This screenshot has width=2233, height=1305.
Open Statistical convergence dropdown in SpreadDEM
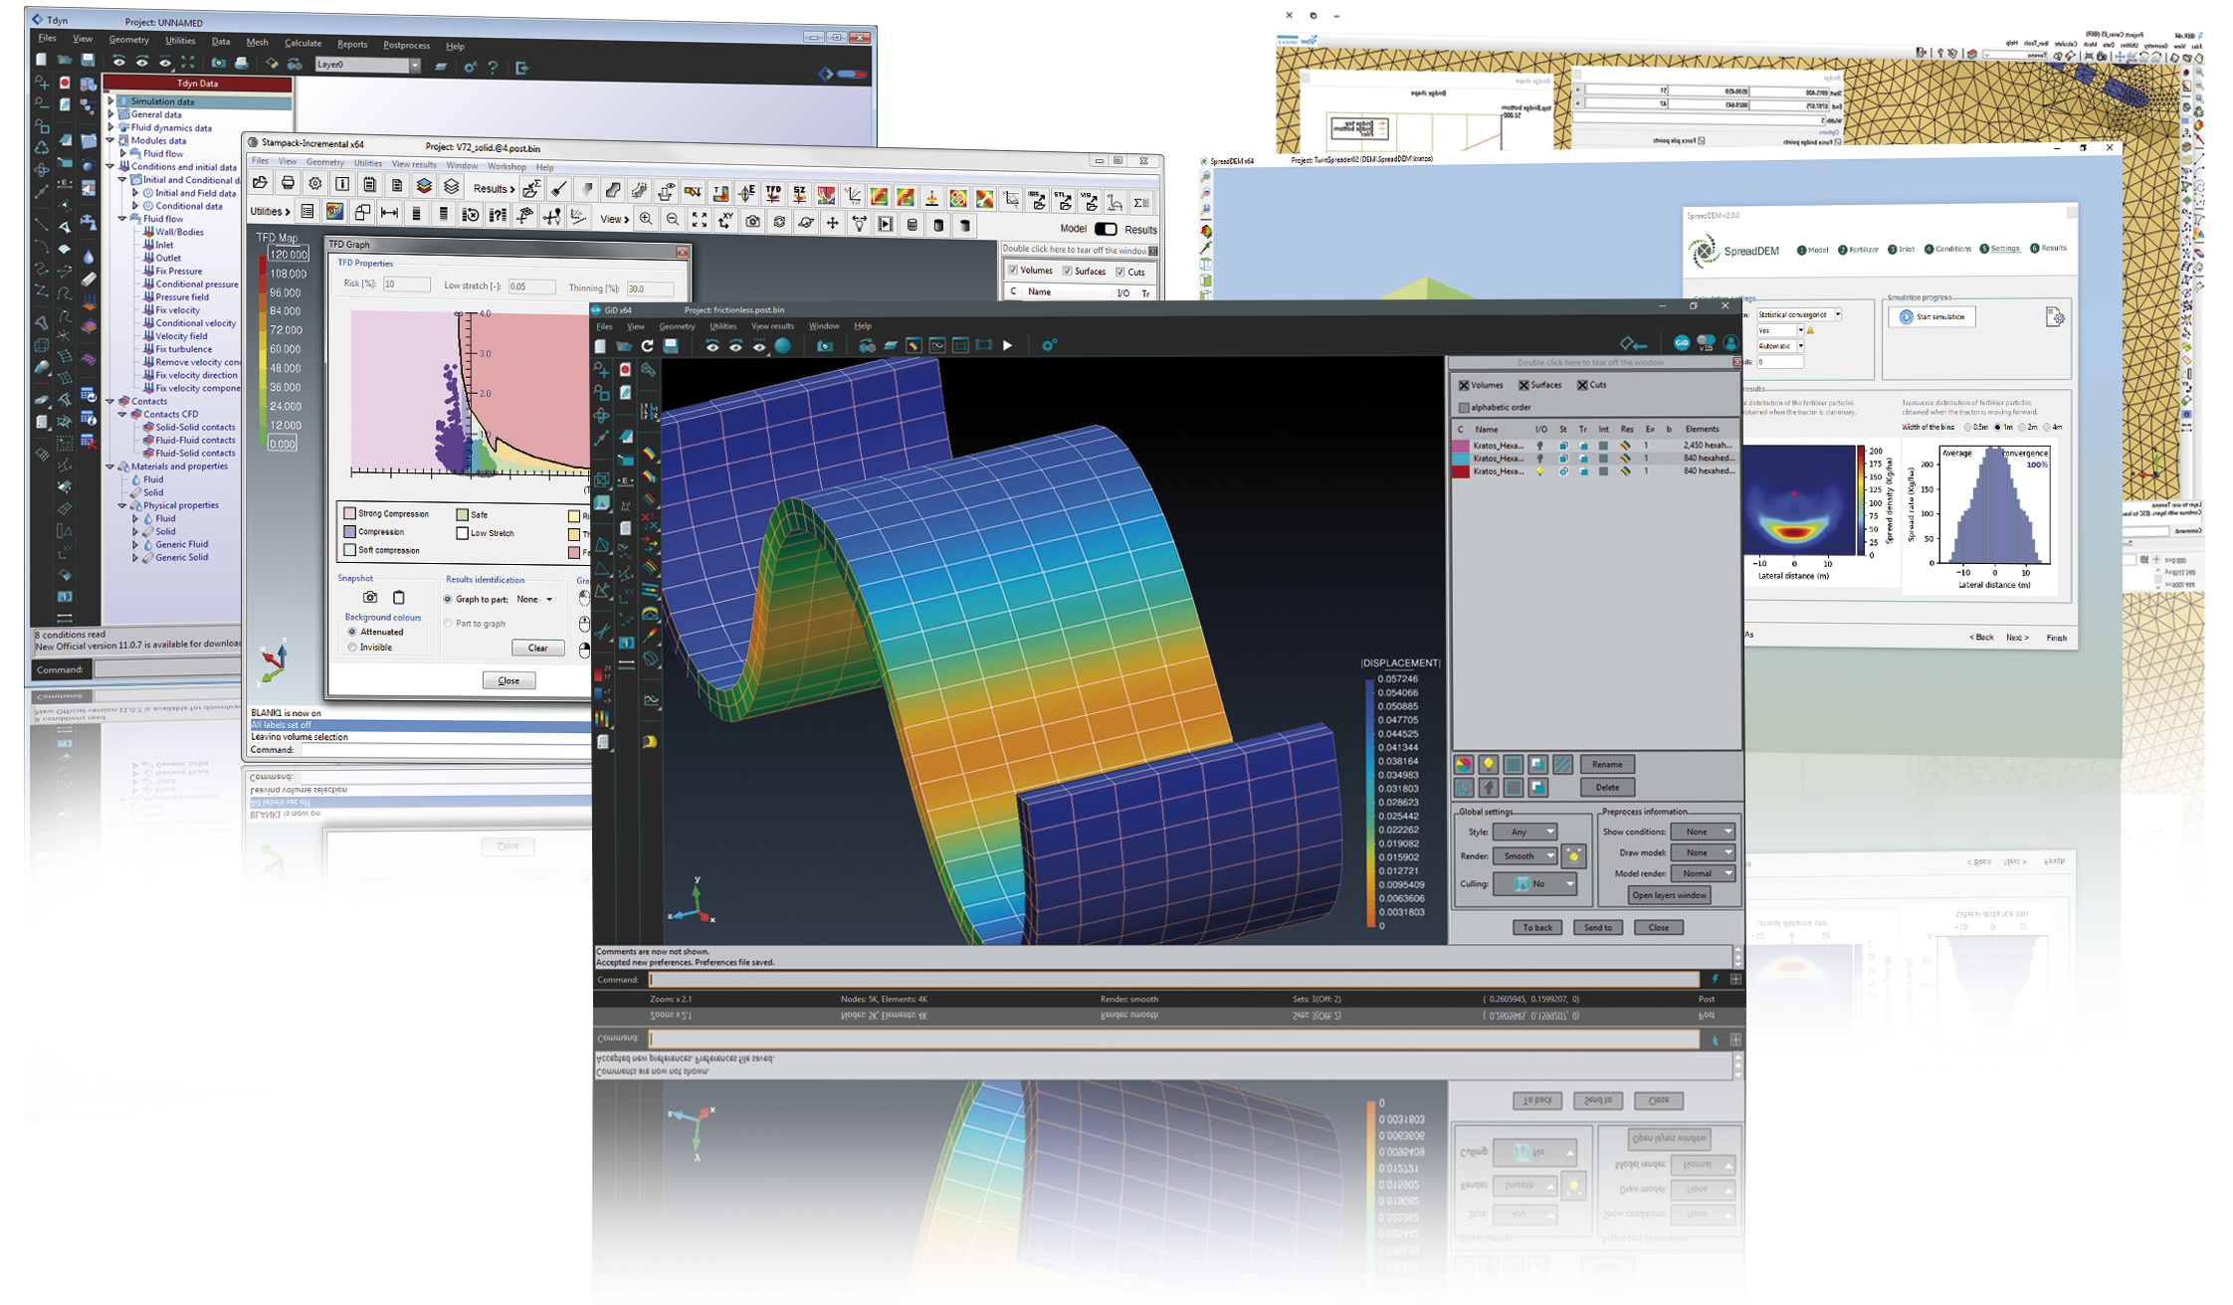click(1798, 314)
